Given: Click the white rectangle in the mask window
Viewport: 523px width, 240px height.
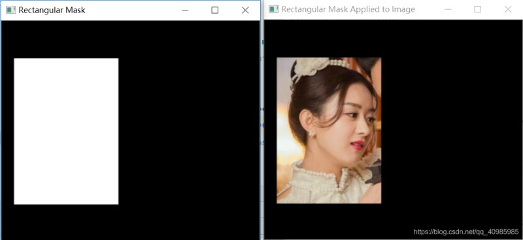Looking at the screenshot, I should click(66, 131).
